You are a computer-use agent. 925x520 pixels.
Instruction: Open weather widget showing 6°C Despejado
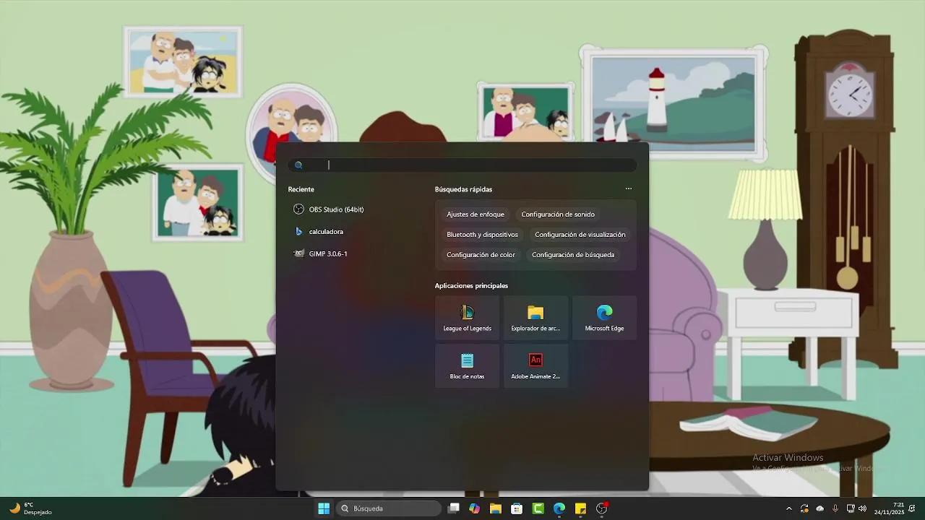pyautogui.click(x=30, y=508)
